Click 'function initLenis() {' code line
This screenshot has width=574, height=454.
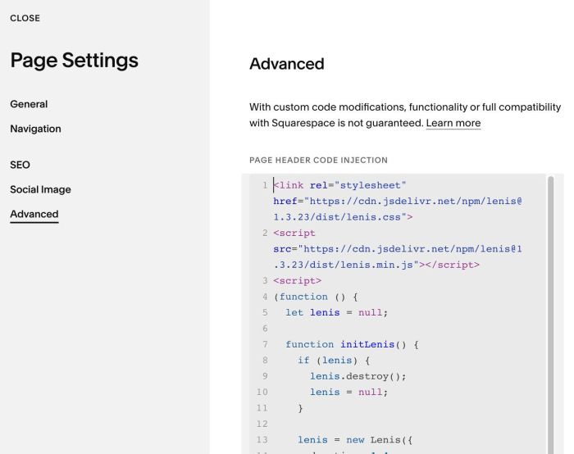[352, 344]
